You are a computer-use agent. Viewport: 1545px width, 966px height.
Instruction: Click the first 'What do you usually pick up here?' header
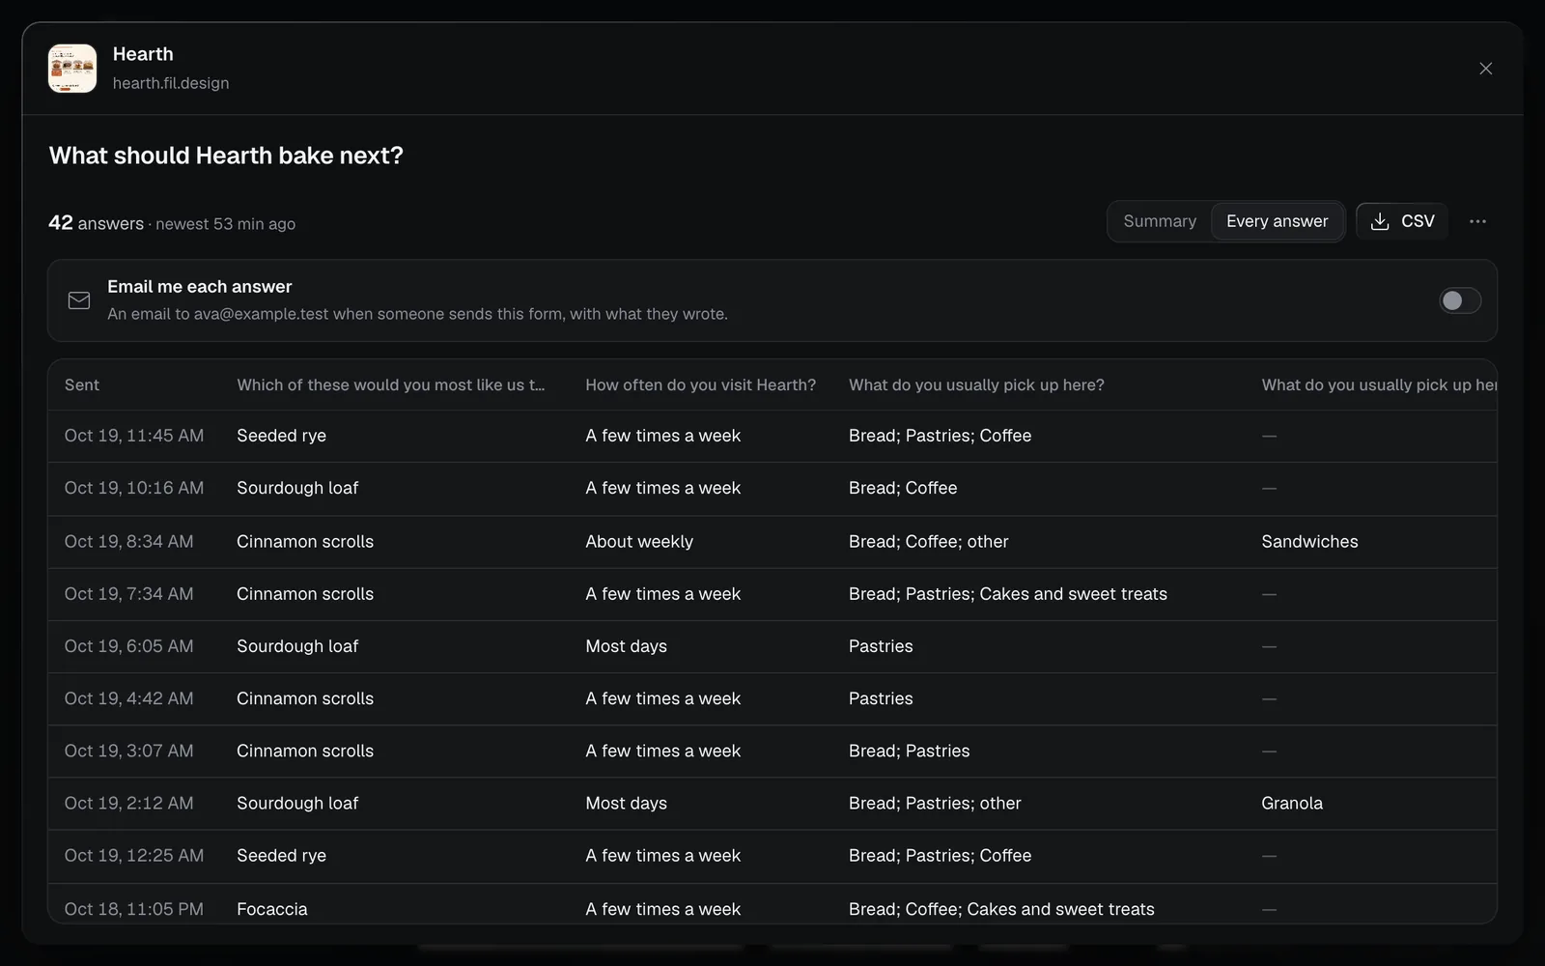(x=976, y=384)
